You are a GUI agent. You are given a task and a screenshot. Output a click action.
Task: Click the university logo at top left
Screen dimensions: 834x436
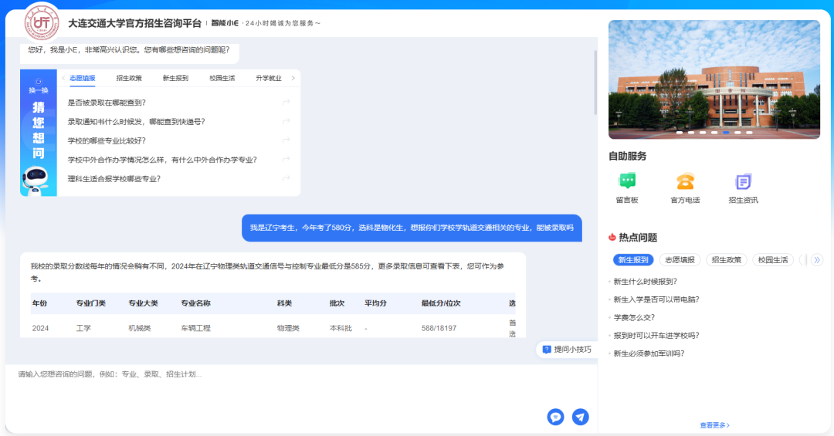pos(42,22)
